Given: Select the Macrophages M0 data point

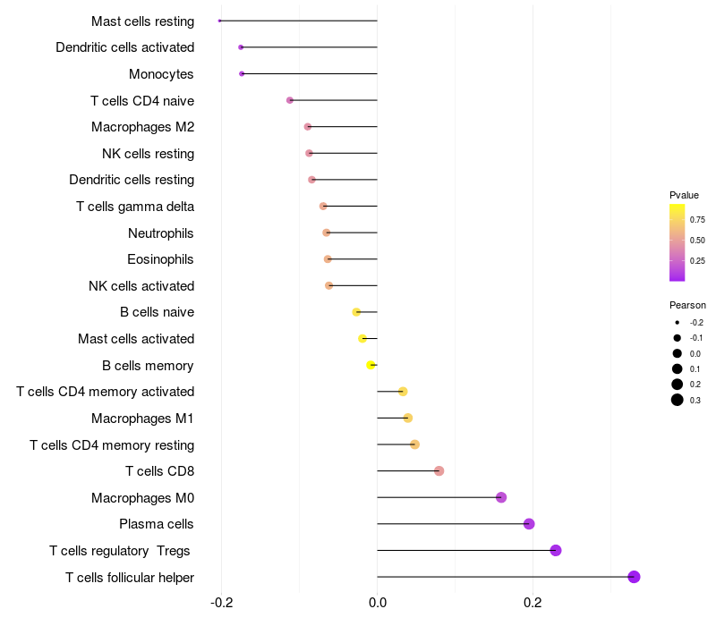Looking at the screenshot, I should [501, 497].
